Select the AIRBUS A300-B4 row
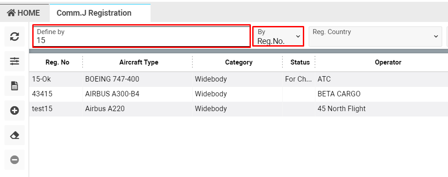Image resolution: width=448 pixels, height=177 pixels. point(239,94)
